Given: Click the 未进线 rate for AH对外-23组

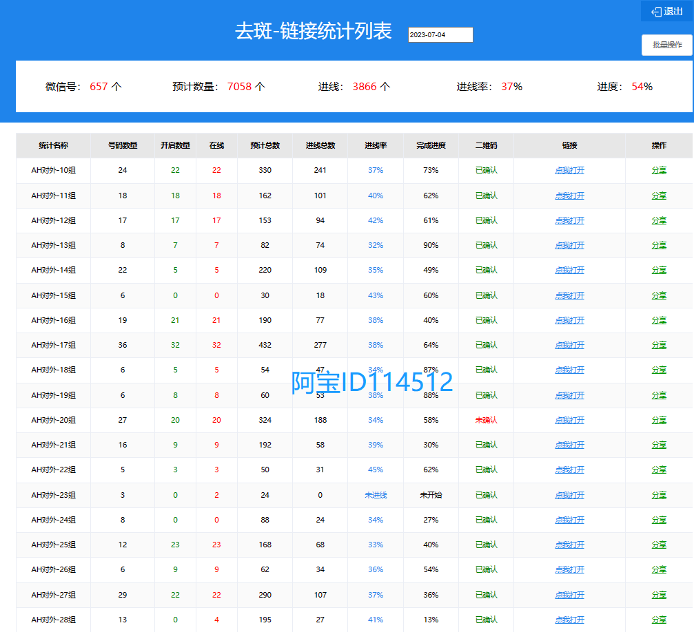Looking at the screenshot, I should point(376,495).
